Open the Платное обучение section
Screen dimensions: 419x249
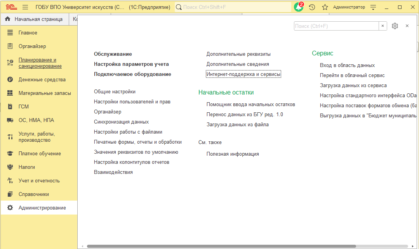coord(40,154)
